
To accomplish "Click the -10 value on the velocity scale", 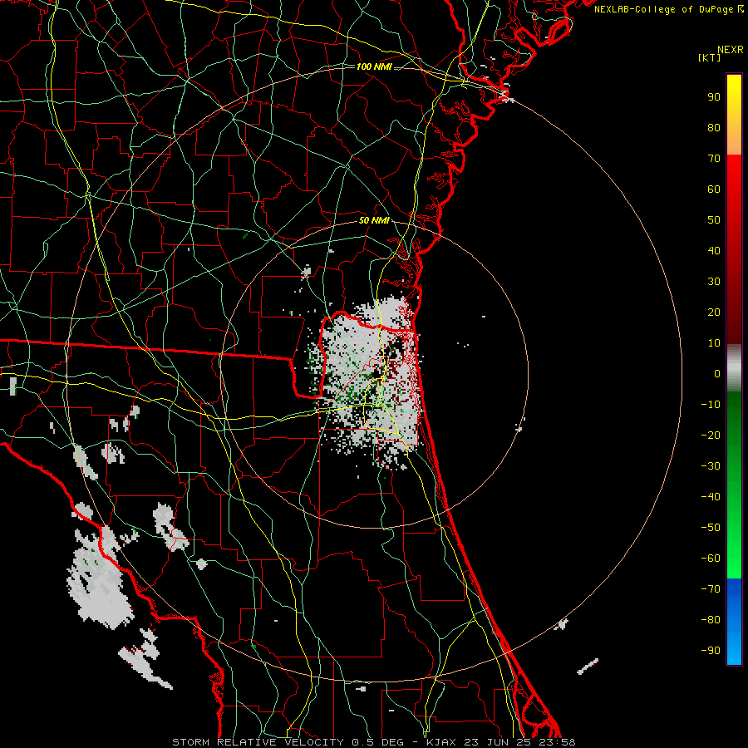I will click(711, 405).
